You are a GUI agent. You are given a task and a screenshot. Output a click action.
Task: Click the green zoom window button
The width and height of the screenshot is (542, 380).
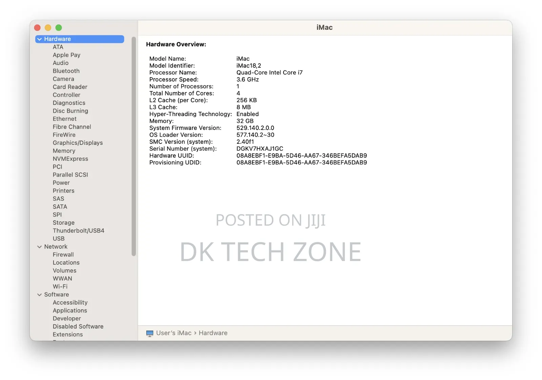tap(59, 28)
